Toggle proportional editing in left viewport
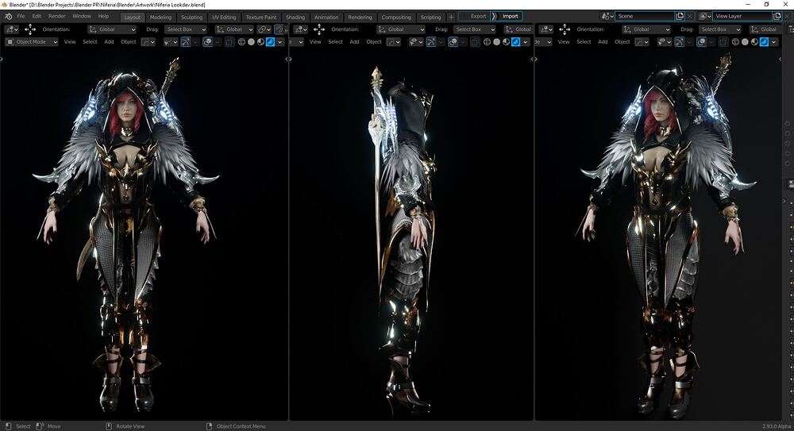 279,29
